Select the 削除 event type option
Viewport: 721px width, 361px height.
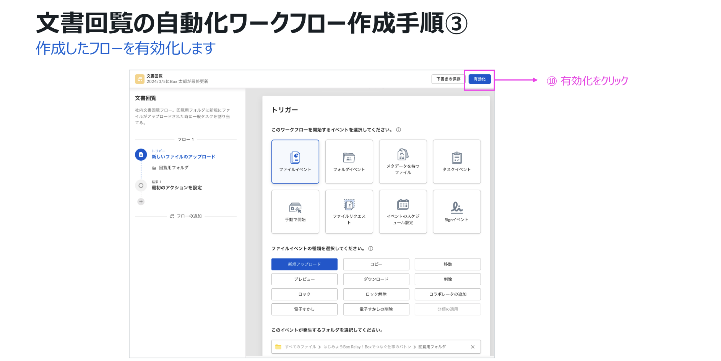[x=447, y=279]
